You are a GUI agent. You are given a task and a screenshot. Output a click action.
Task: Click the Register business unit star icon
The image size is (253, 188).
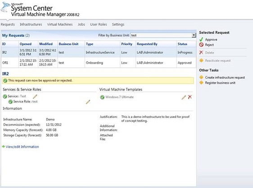pyautogui.click(x=201, y=83)
